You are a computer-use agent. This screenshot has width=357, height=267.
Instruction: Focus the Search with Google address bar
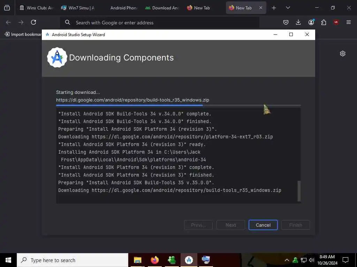pos(160,23)
